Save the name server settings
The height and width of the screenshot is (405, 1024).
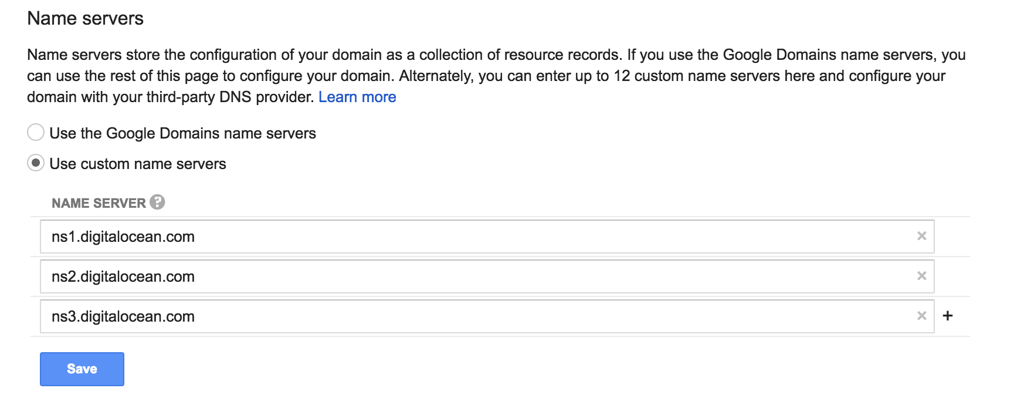click(x=82, y=369)
